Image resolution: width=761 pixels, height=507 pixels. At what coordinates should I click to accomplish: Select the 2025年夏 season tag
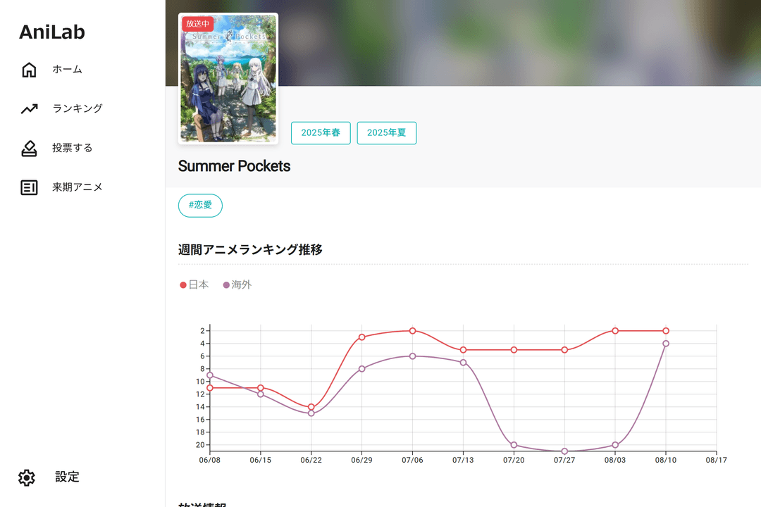click(x=386, y=133)
